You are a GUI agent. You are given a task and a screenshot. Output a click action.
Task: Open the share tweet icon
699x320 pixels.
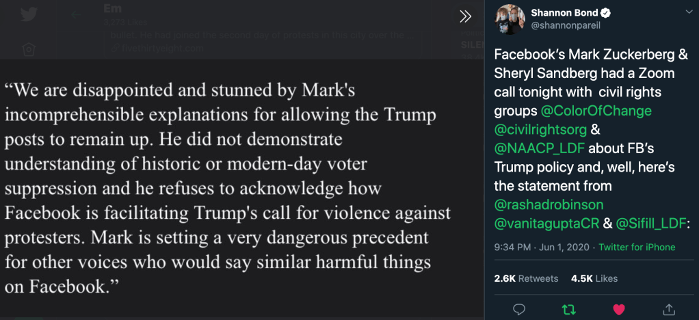(x=669, y=309)
